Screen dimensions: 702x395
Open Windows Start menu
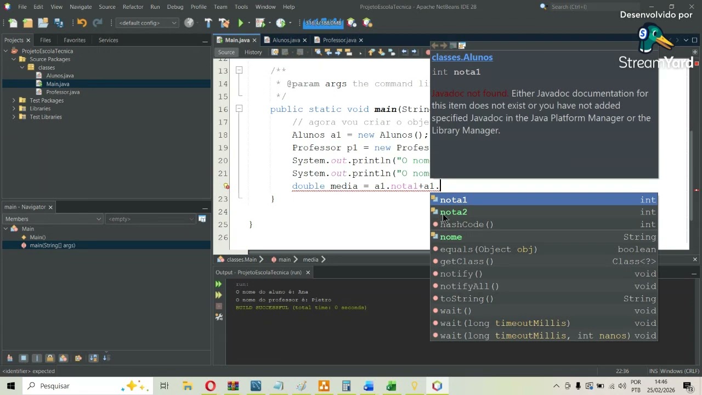click(x=12, y=386)
